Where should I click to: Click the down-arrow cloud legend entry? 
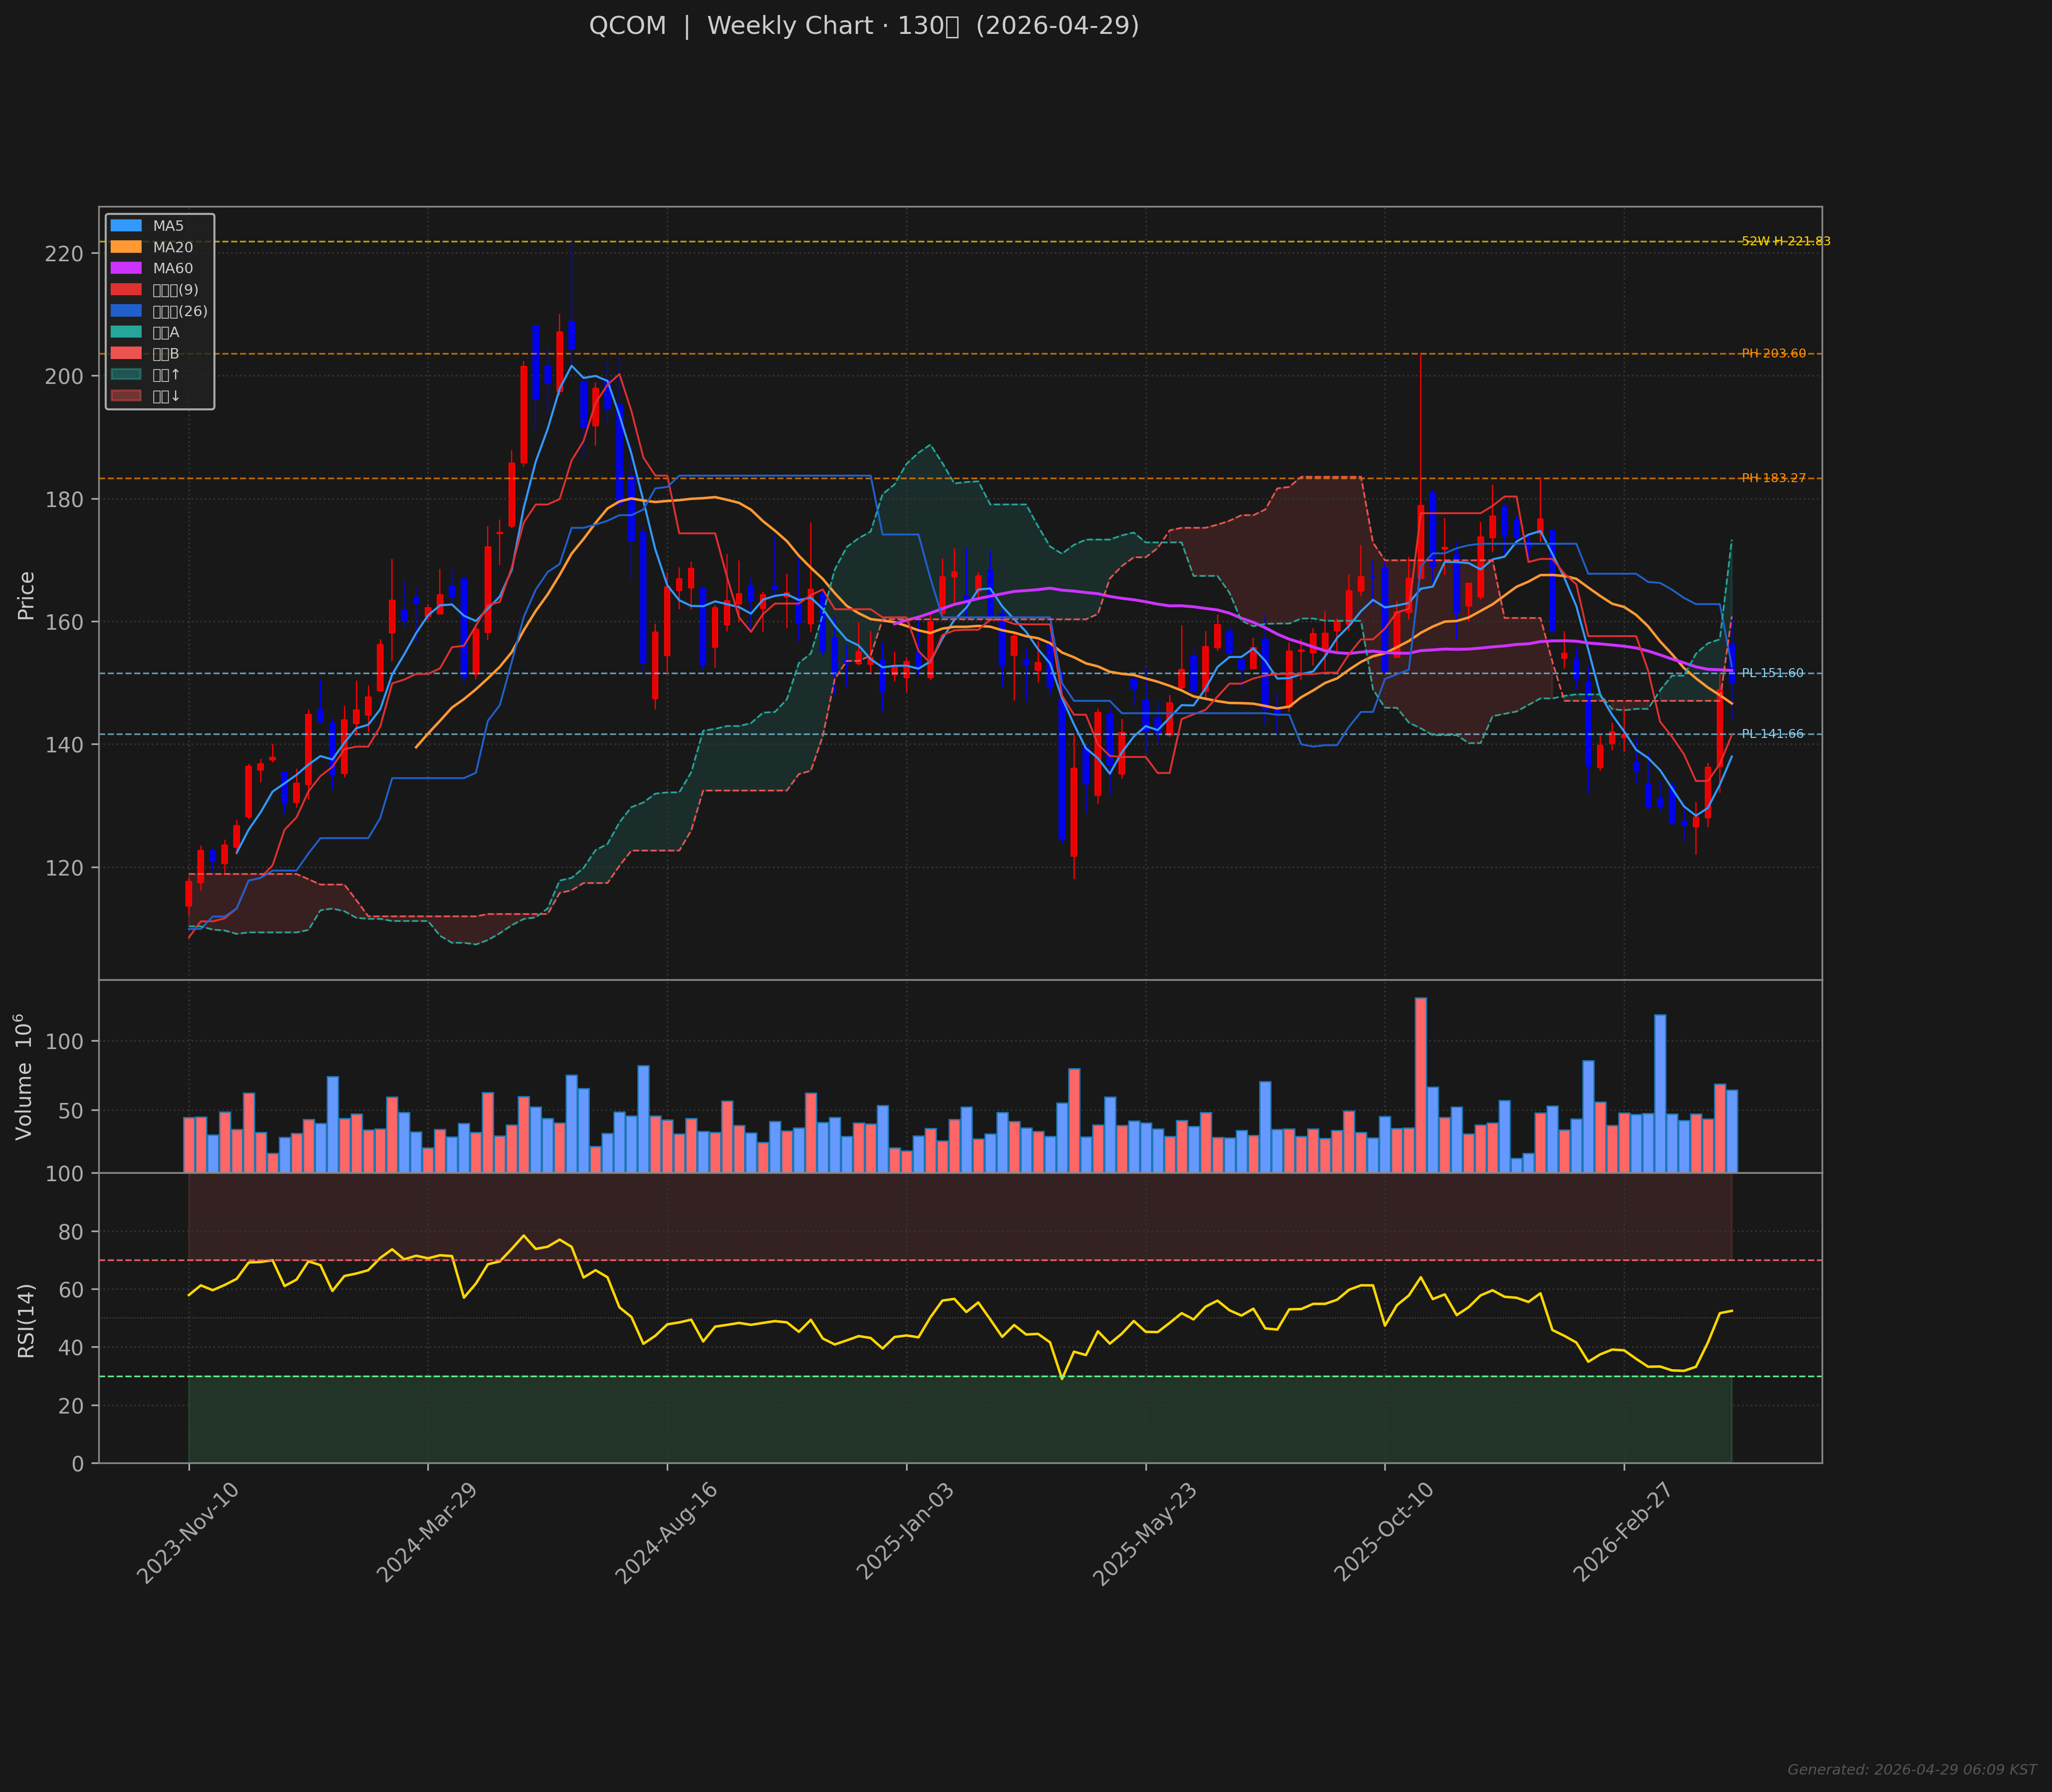pyautogui.click(x=165, y=396)
